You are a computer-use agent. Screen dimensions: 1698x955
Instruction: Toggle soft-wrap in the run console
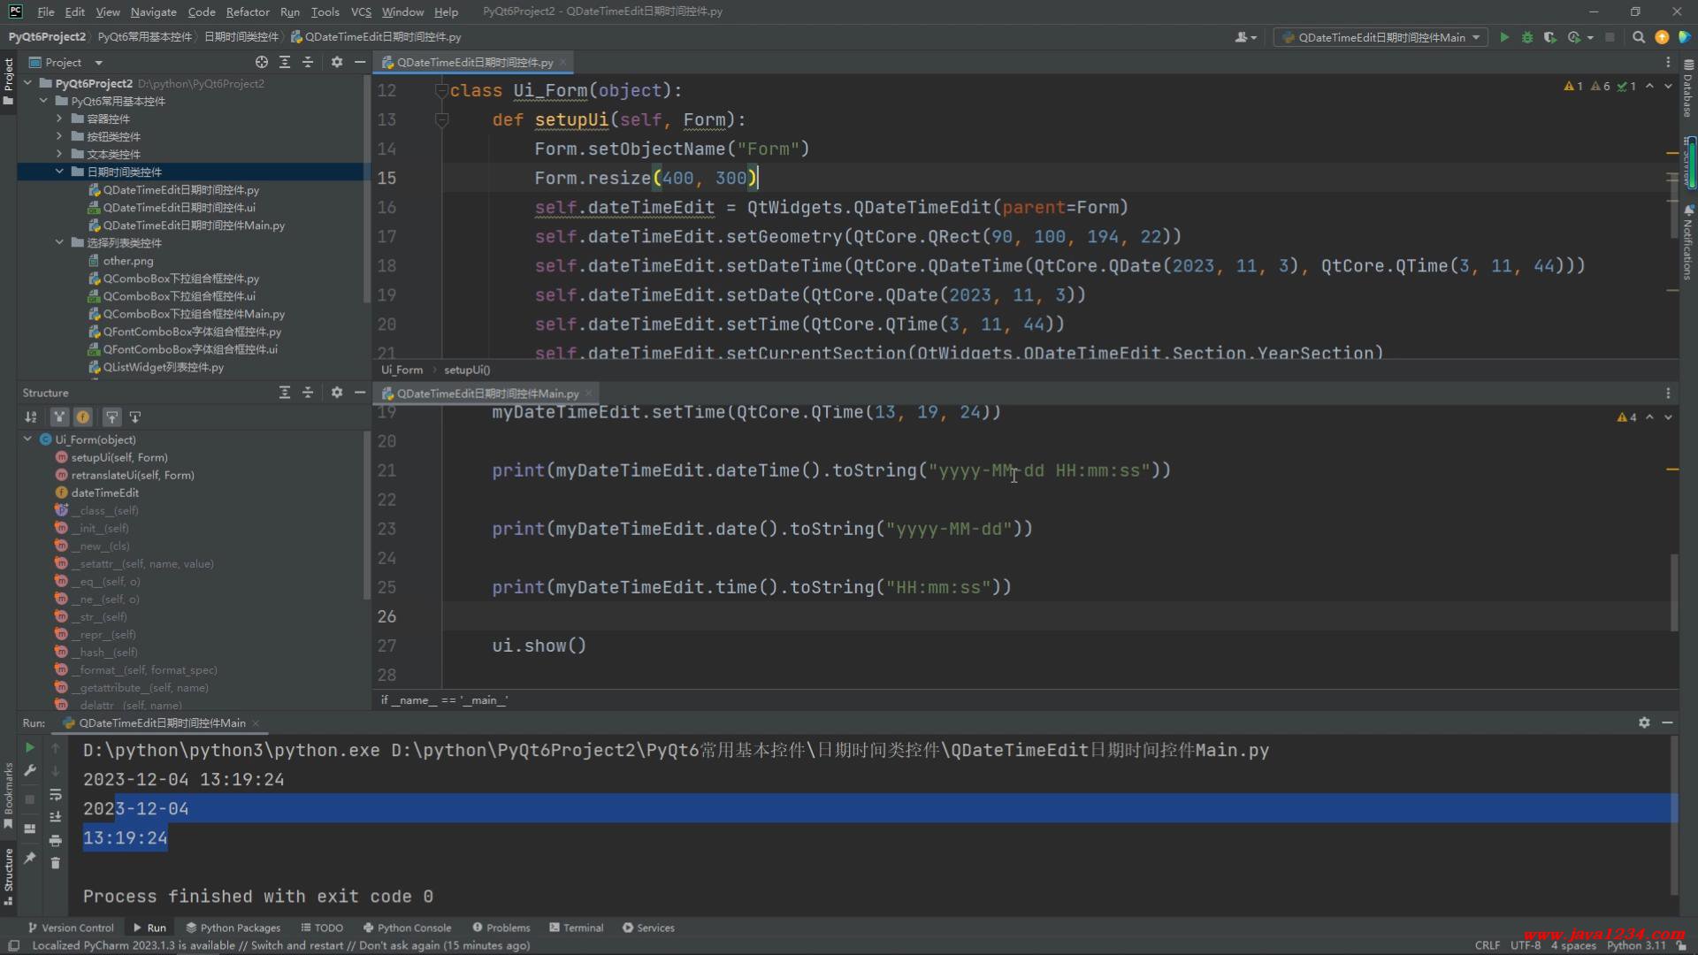pyautogui.click(x=55, y=794)
